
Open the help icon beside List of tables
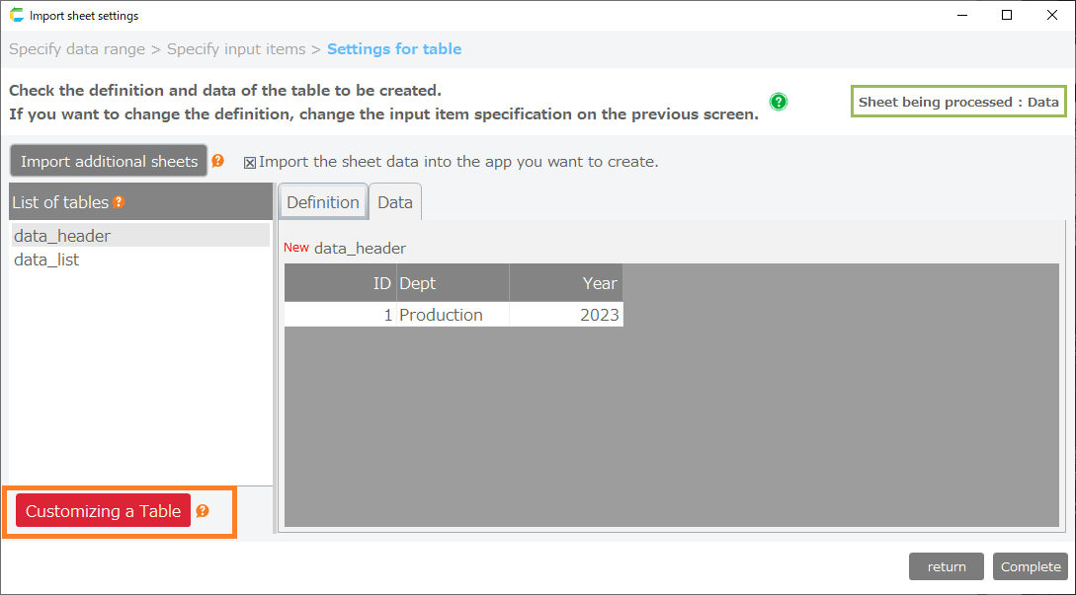pyautogui.click(x=119, y=202)
